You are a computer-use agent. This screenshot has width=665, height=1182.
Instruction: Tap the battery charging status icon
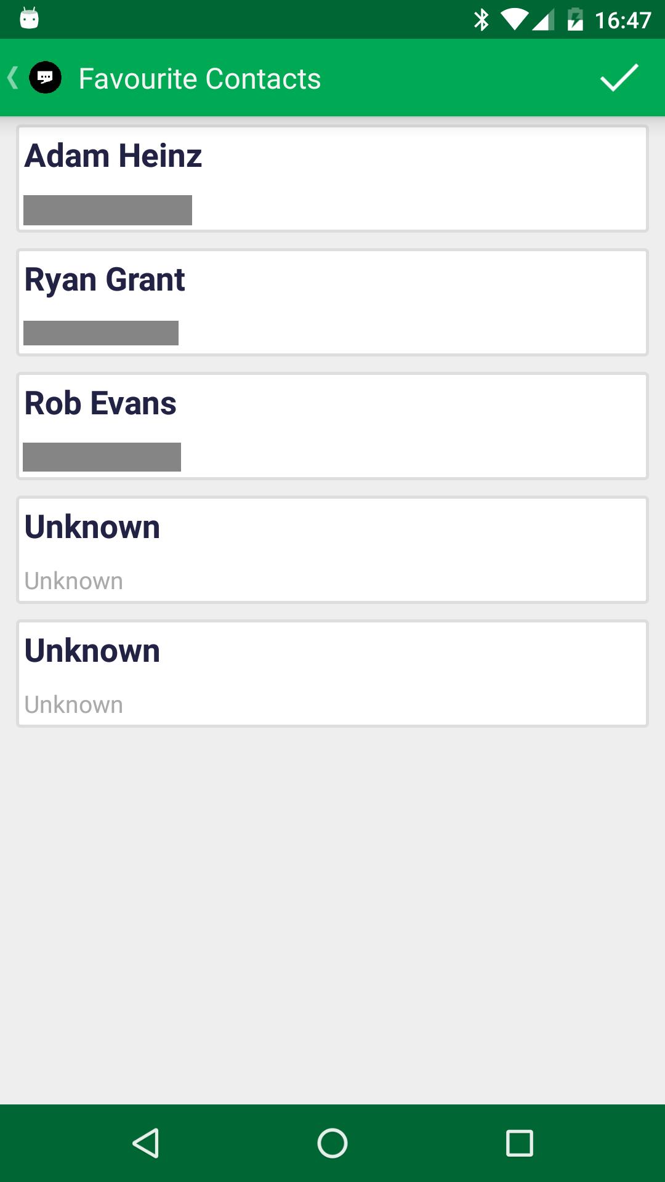coord(574,20)
